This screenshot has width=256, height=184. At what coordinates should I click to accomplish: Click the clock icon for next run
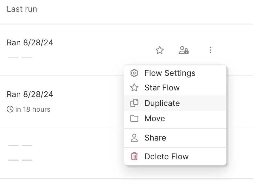coord(10,109)
